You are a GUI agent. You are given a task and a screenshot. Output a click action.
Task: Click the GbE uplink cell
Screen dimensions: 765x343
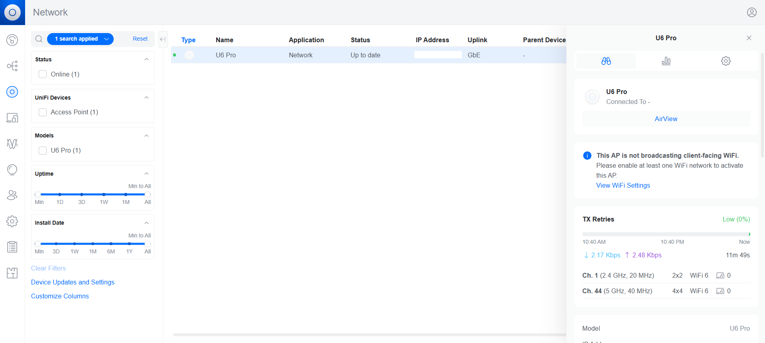point(474,55)
